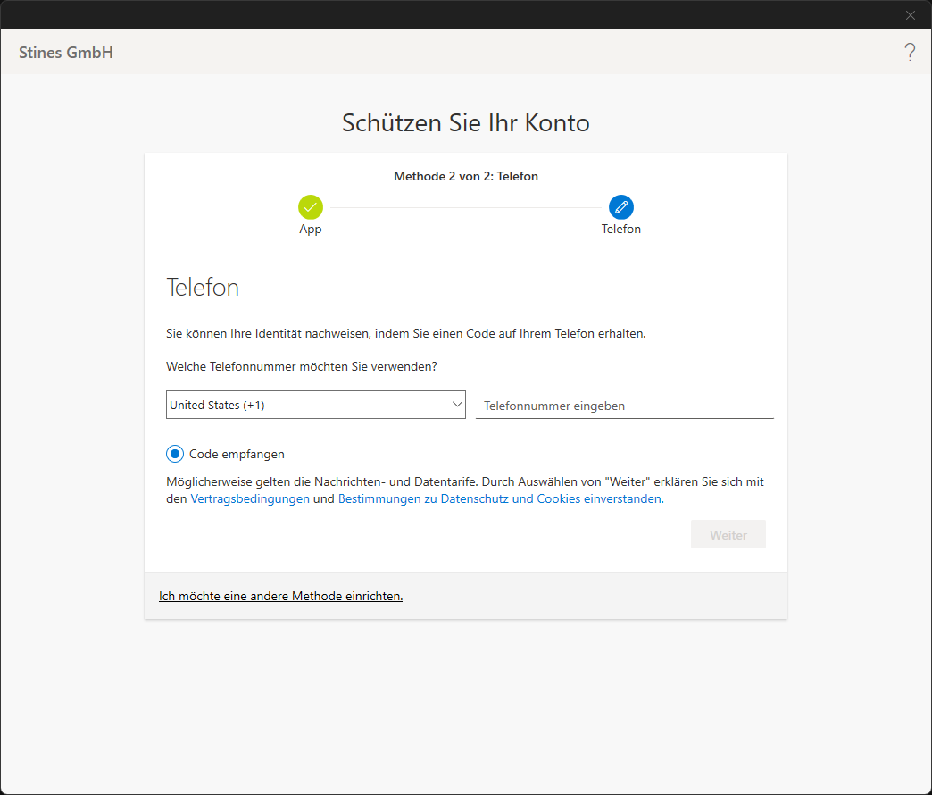Click the progress line between the steps
Viewport: 932px width, 795px height.
tap(466, 207)
